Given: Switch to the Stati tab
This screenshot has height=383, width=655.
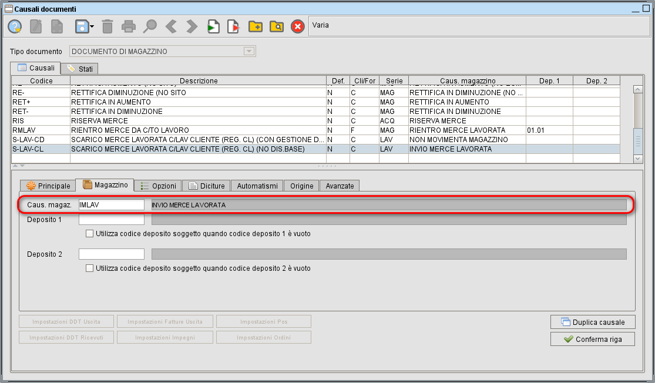Looking at the screenshot, I should point(80,69).
